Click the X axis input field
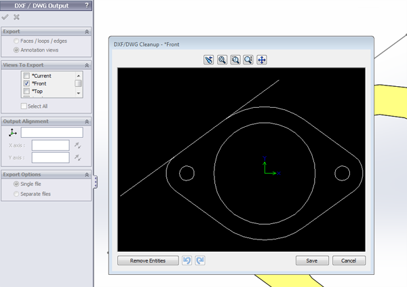 pos(51,145)
